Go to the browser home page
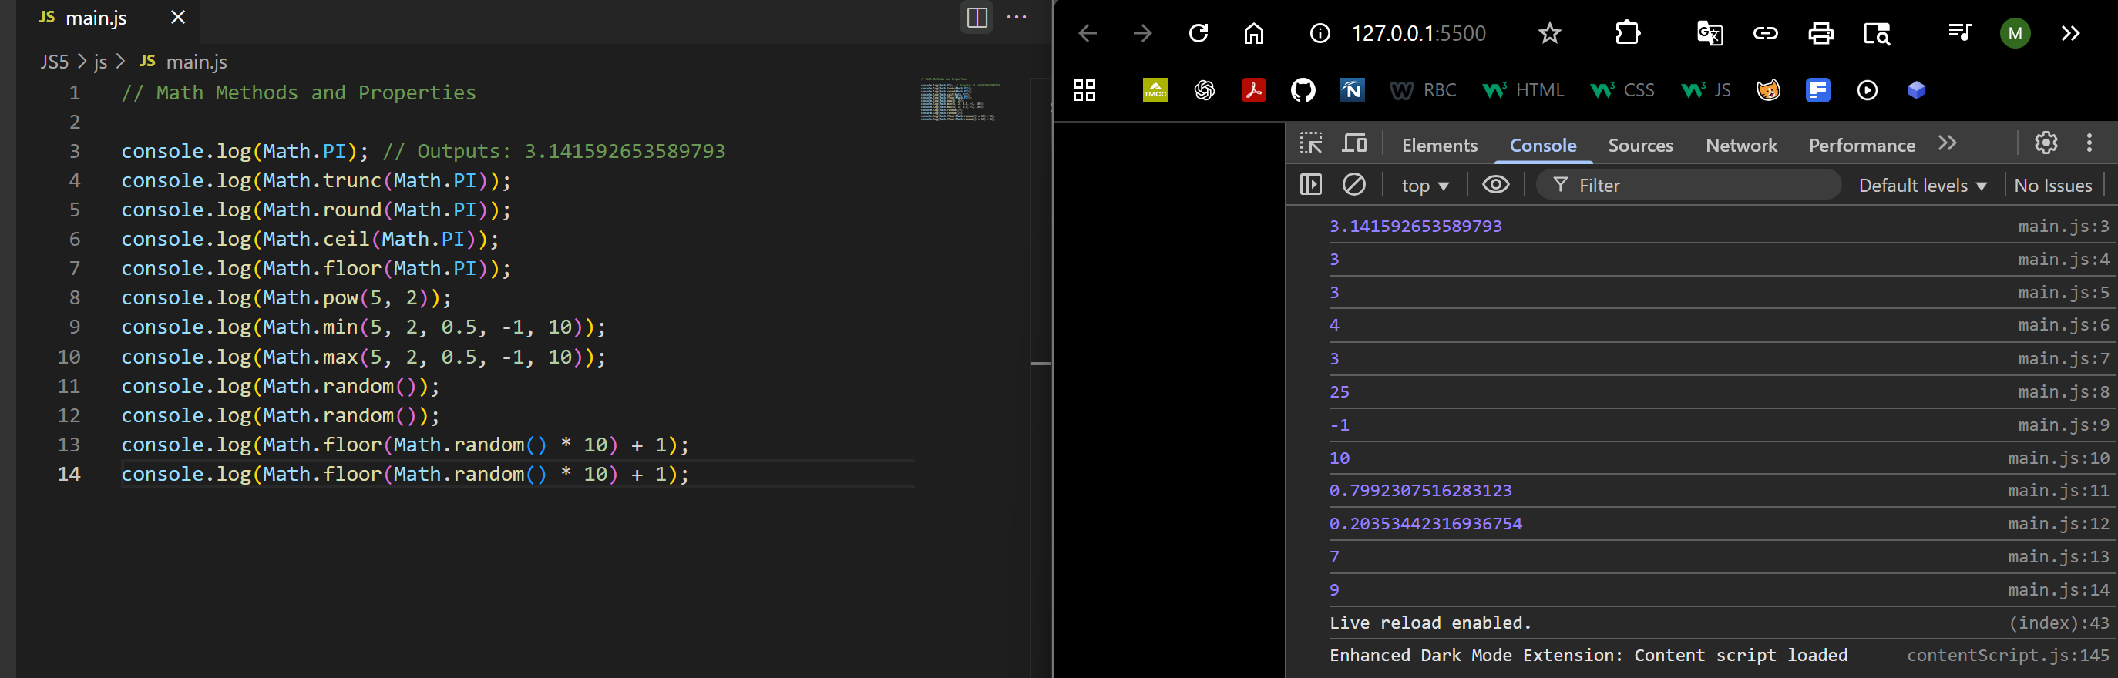Screen dimensions: 2118x678 pos(1253,34)
